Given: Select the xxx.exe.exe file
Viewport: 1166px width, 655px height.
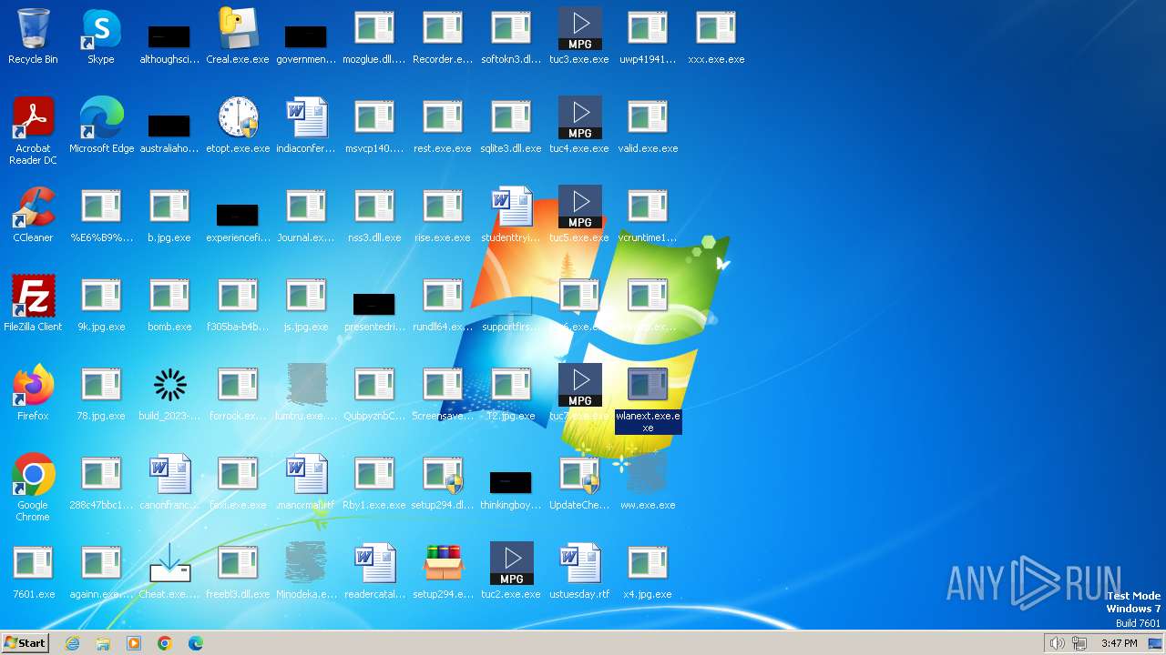Looking at the screenshot, I should tap(717, 29).
